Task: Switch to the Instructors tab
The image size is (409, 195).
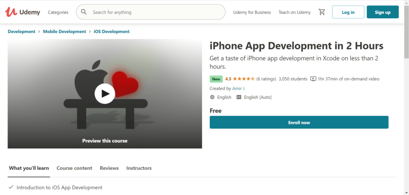Action: point(139,168)
